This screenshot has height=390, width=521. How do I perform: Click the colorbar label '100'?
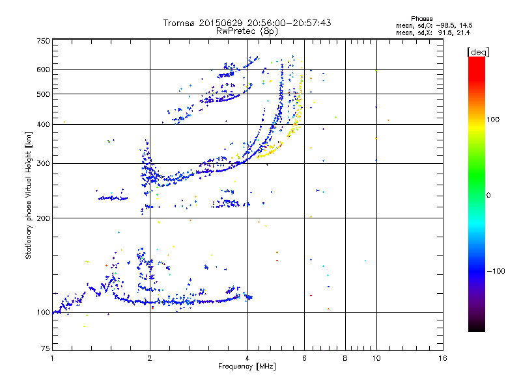coord(493,120)
